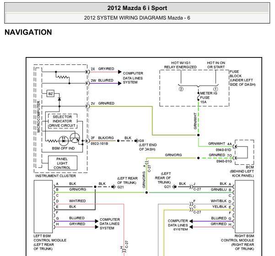Click the circled 1 terminal marker
This screenshot has width=275, height=256.
click(216, 89)
